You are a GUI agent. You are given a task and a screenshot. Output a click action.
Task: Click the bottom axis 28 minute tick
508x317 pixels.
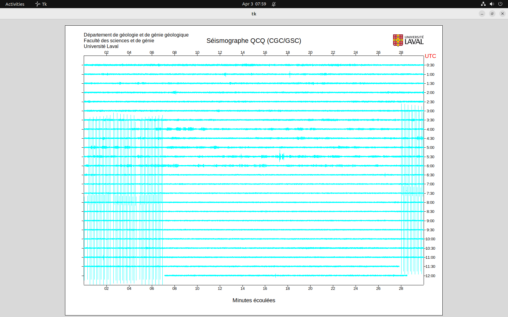[401, 289]
